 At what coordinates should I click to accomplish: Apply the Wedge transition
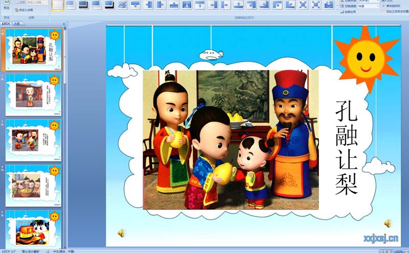tap(187, 5)
